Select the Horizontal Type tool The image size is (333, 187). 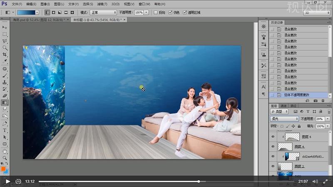click(x=5, y=130)
